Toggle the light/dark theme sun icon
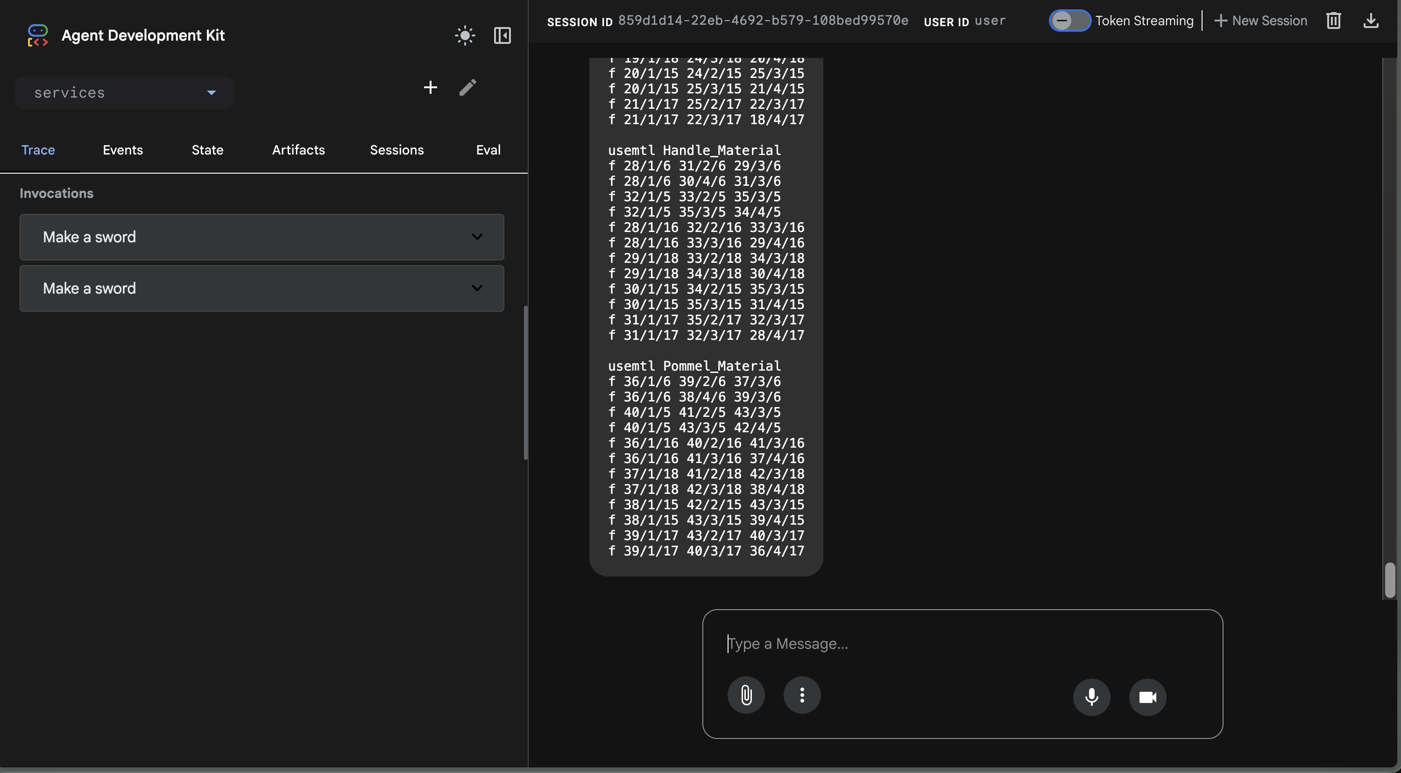 465,36
